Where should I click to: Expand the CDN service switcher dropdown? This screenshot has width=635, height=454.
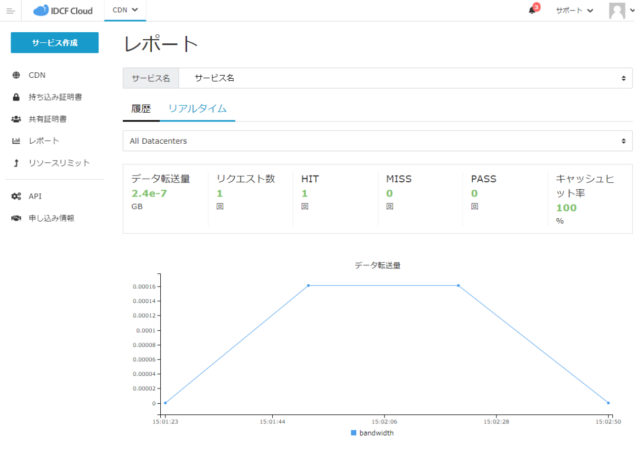[125, 10]
